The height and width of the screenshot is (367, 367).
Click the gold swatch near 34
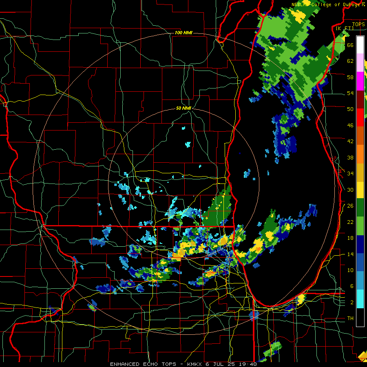coord(360,172)
